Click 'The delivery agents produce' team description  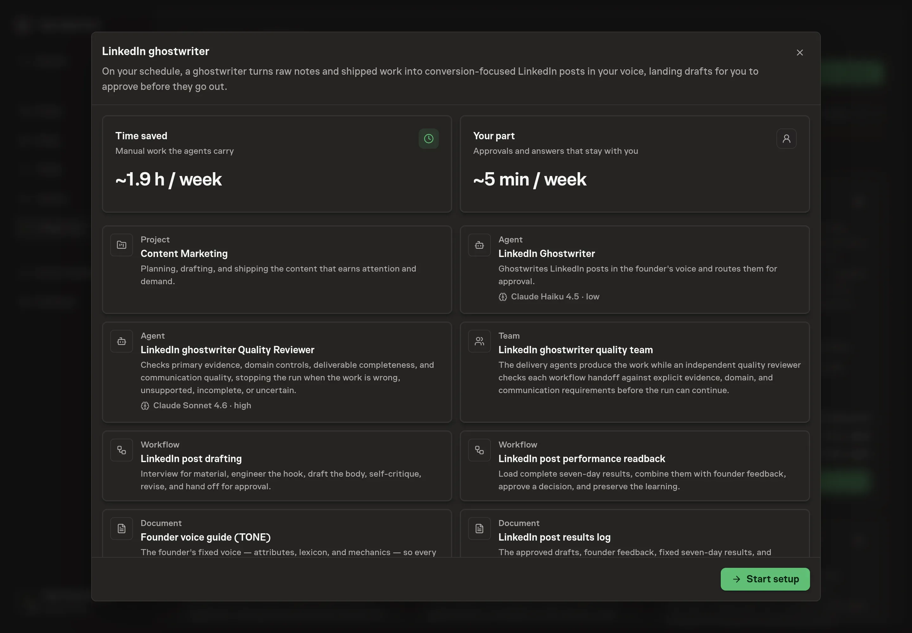[x=649, y=378]
